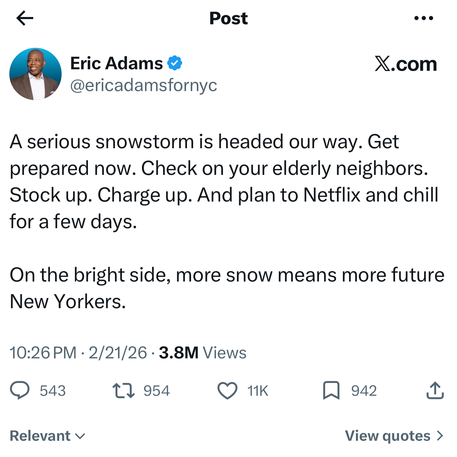Click the blue verified badge
The height and width of the screenshot is (457, 457).
(x=175, y=63)
